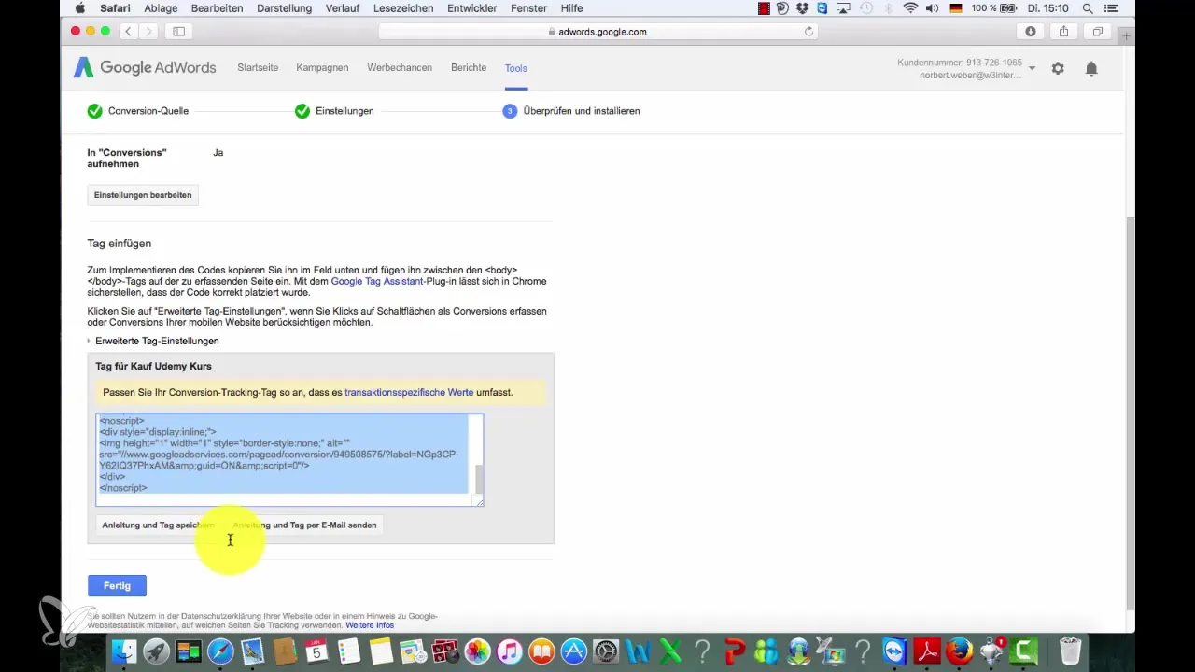Open the AdWords settings gear icon
This screenshot has height=672, width=1195.
pyautogui.click(x=1058, y=68)
